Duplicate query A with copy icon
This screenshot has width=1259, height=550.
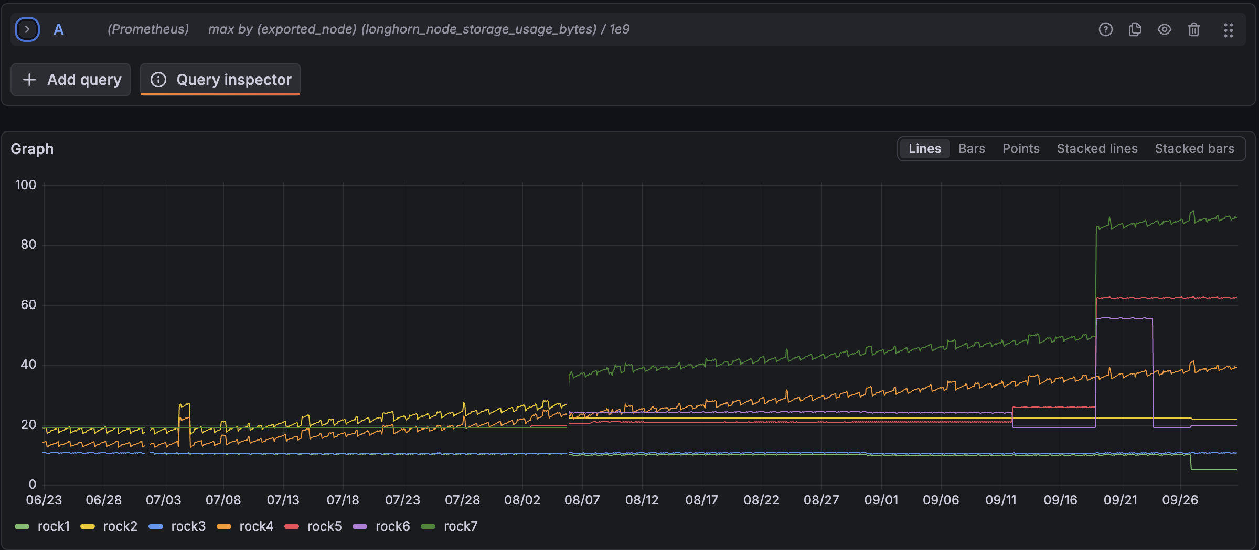(1135, 29)
